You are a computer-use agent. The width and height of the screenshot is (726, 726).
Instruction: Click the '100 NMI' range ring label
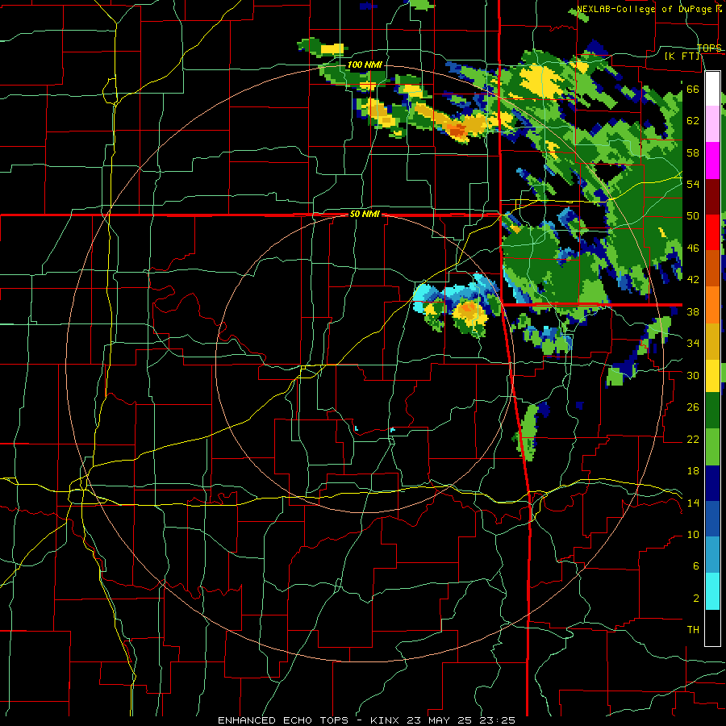[x=365, y=65]
